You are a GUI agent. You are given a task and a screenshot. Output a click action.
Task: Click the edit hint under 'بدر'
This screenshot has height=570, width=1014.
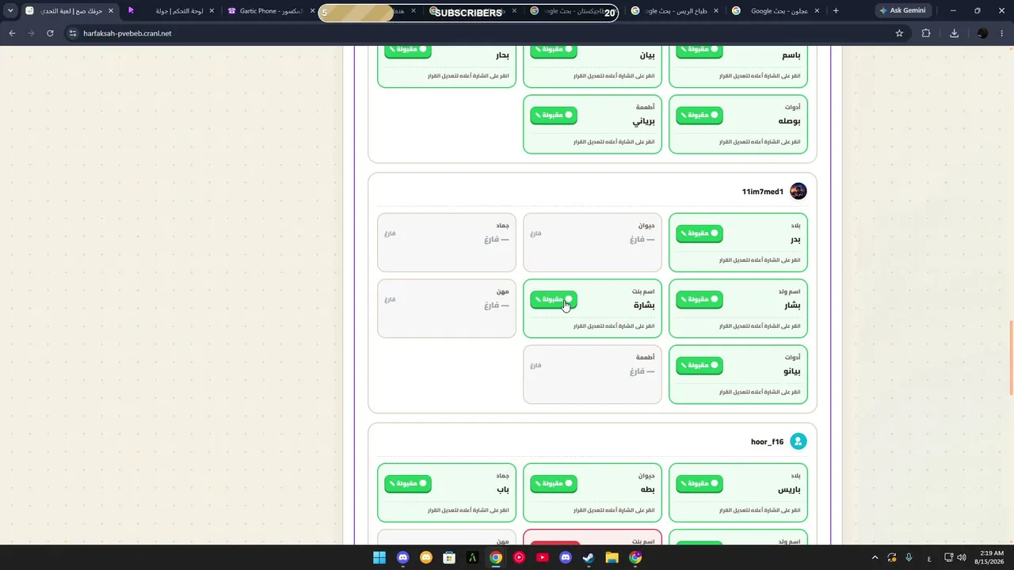coord(760,260)
